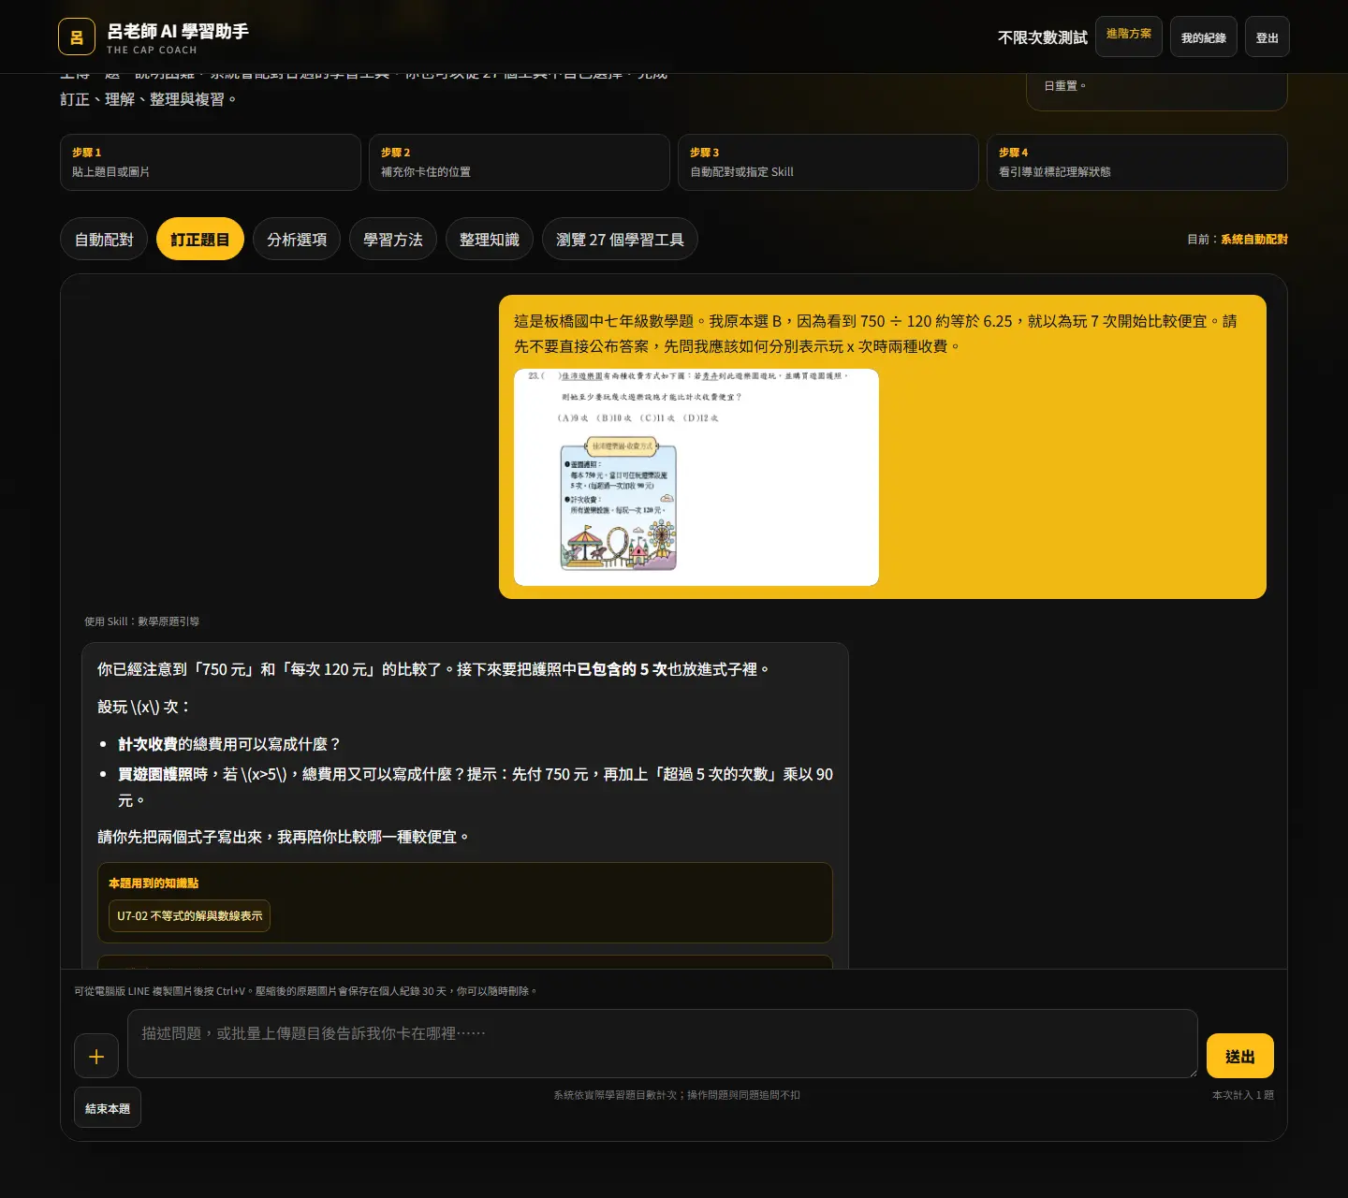Click 呂老師 AI 學習助手 title
The height and width of the screenshot is (1198, 1348).
click(x=178, y=31)
